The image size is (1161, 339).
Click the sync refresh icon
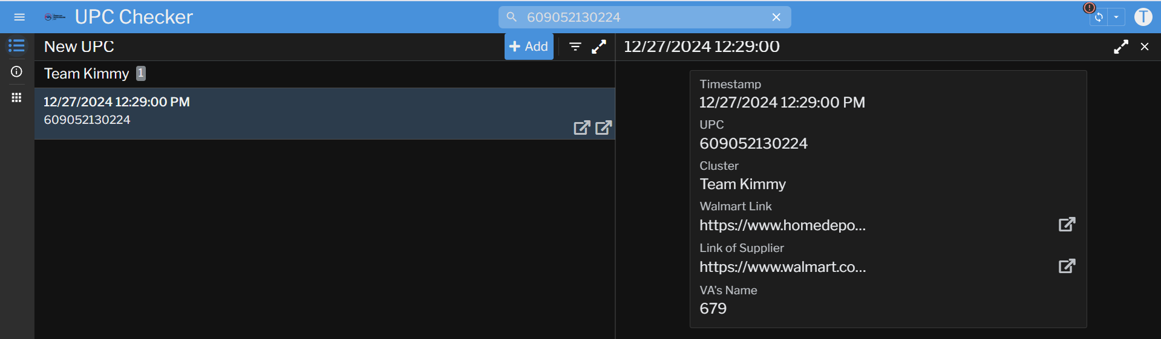(x=1099, y=18)
